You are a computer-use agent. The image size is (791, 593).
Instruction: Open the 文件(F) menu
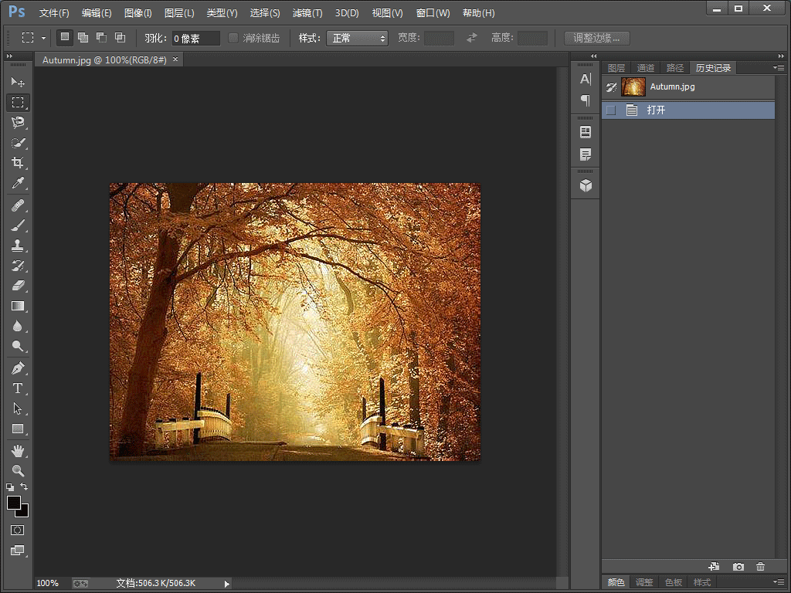click(x=54, y=13)
